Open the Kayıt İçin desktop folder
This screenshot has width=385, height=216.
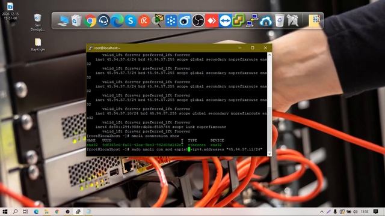[x=38, y=44]
